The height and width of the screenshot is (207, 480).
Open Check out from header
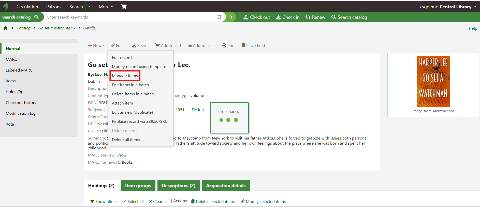coord(257,17)
